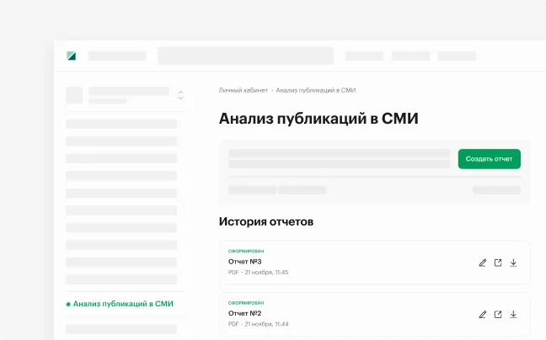Click Анализ публикаций в СМИ breadcrumb

click(316, 90)
